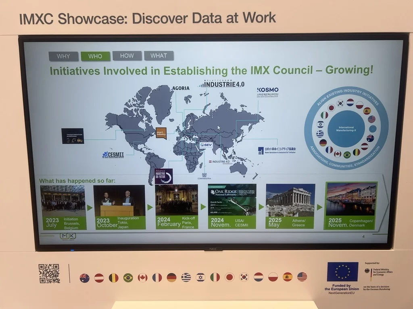Open the WHAT tab
This screenshot has height=309, width=413.
(x=159, y=56)
